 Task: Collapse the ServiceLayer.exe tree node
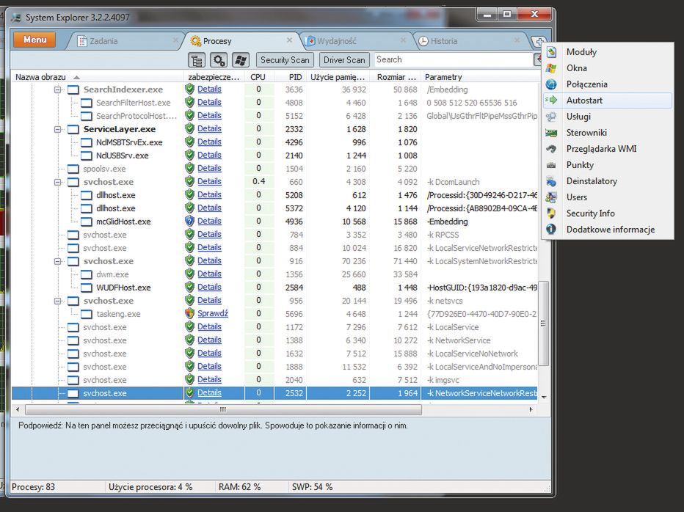point(57,129)
